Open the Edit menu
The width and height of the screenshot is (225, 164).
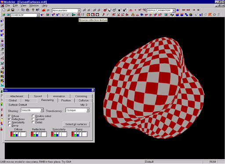click(15, 6)
